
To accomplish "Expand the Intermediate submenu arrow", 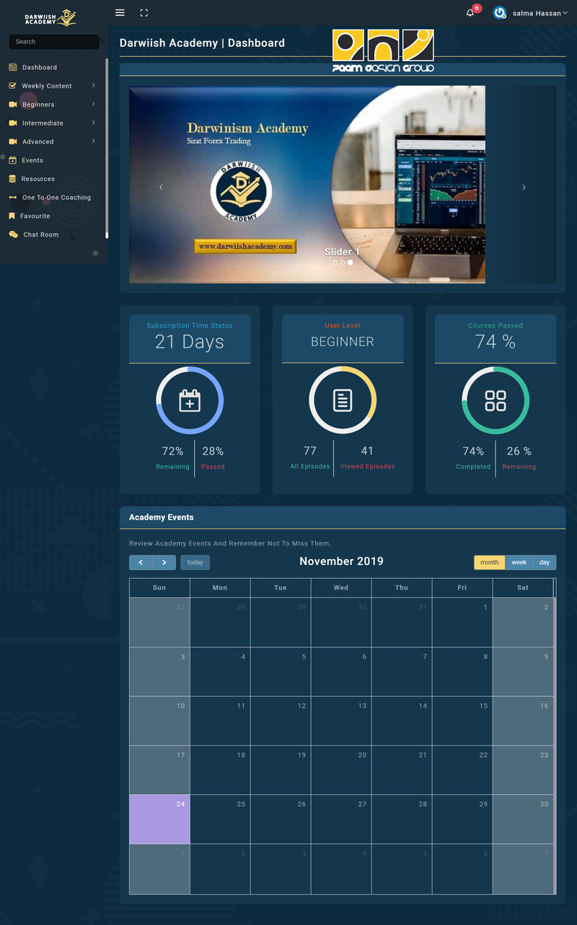I will tap(93, 123).
